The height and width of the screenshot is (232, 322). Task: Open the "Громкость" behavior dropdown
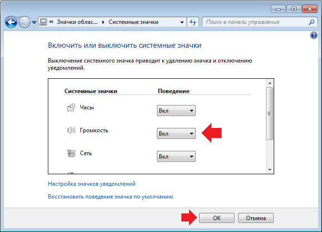176,134
